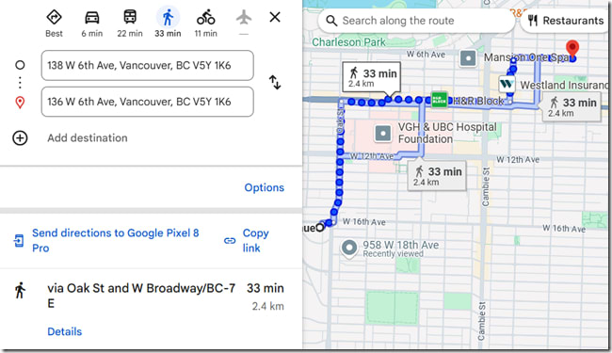This screenshot has height=353, width=612.
Task: Open route Options
Action: (x=265, y=187)
